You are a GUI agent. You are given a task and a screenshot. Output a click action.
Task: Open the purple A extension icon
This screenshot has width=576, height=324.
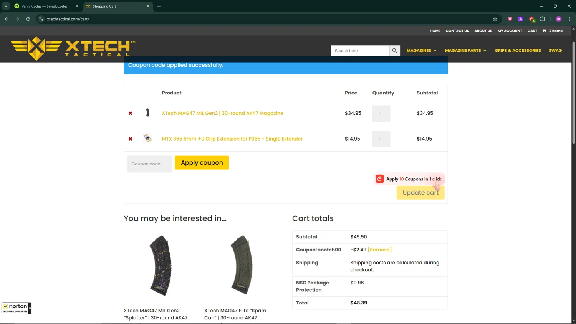[x=521, y=19]
